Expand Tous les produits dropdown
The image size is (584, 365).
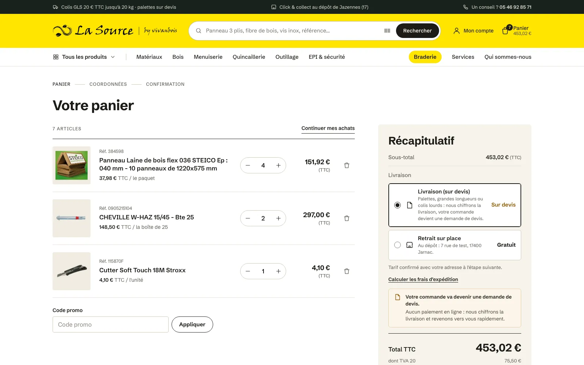(84, 57)
